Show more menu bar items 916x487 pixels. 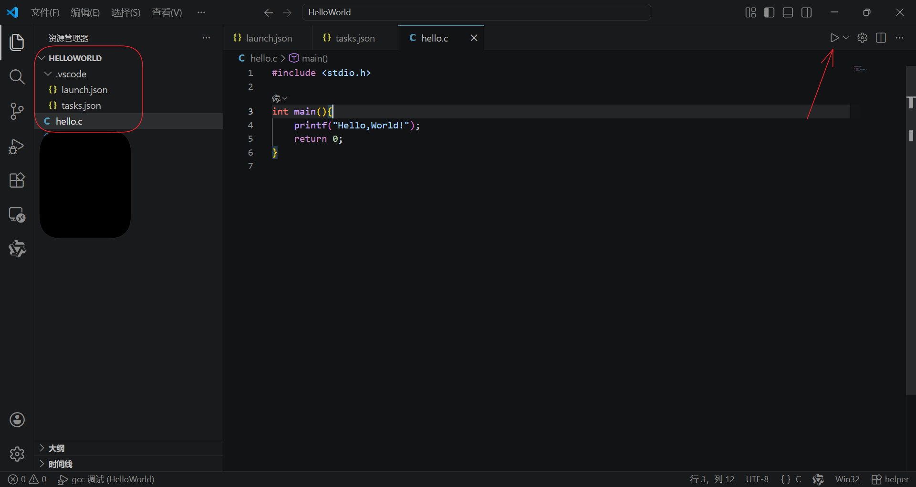[x=201, y=12]
